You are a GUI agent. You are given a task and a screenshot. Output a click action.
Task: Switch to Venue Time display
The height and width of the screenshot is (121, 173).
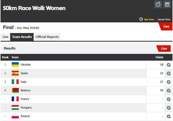tap(164, 20)
